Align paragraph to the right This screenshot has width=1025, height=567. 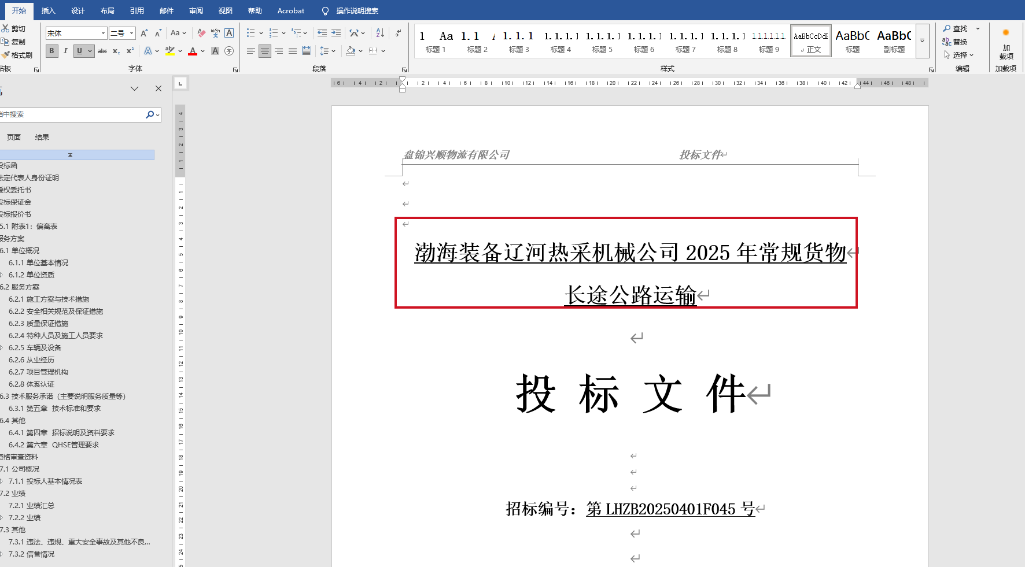pos(279,51)
